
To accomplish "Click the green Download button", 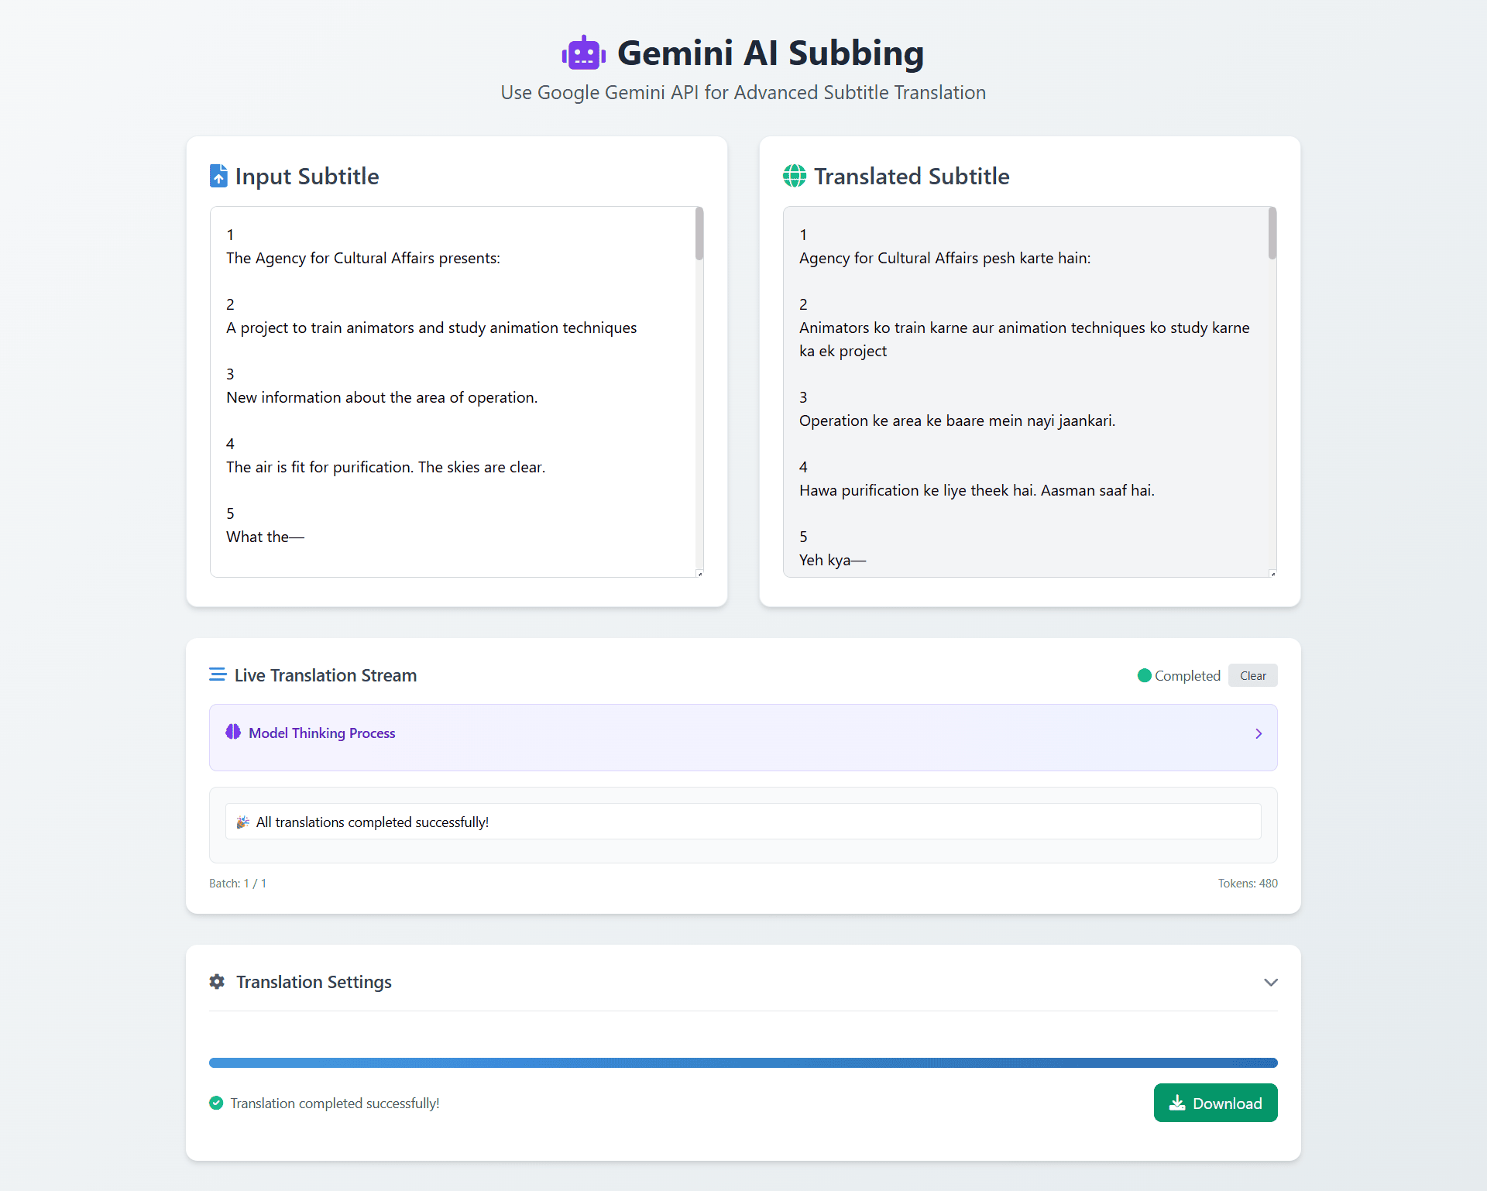I will click(x=1215, y=1103).
